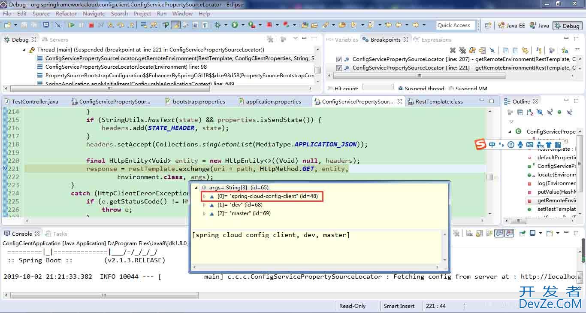Switch to the Variables tab
Screen dimensions: 586x313
342,40
